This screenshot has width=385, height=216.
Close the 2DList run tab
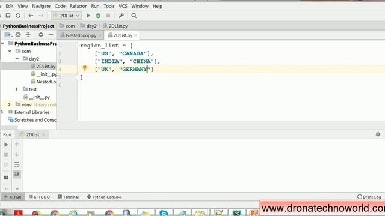[43, 134]
